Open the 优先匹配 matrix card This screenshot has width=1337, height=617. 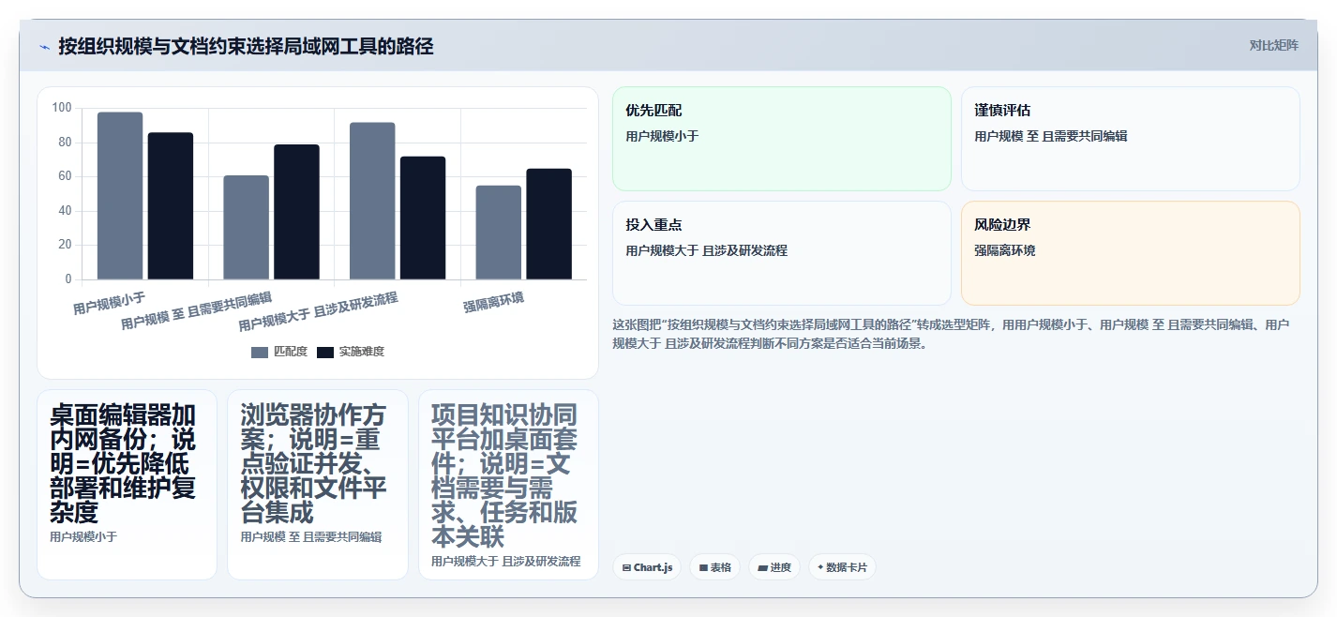coord(782,139)
